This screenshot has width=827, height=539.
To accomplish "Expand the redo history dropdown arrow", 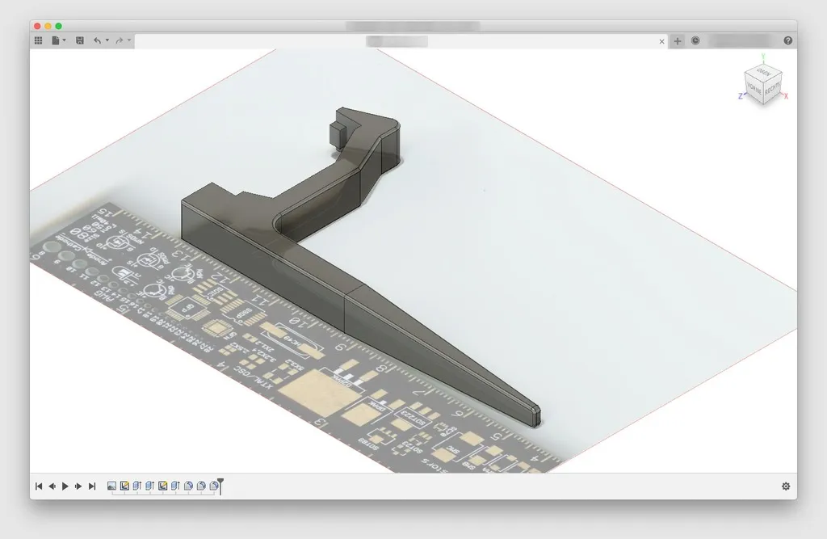I will pyautogui.click(x=129, y=40).
